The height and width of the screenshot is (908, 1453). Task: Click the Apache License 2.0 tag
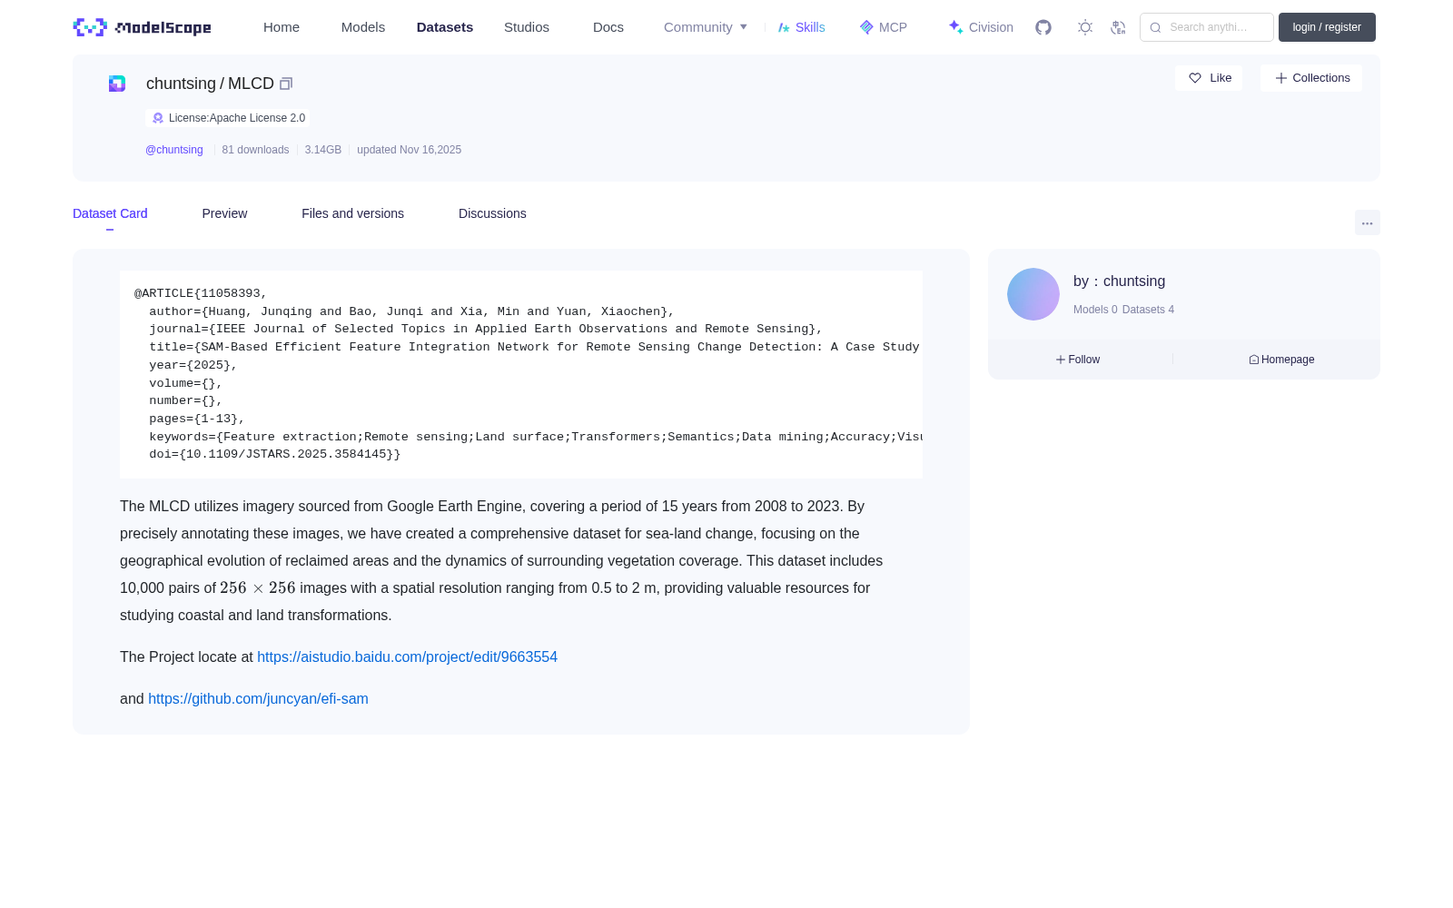tap(228, 118)
